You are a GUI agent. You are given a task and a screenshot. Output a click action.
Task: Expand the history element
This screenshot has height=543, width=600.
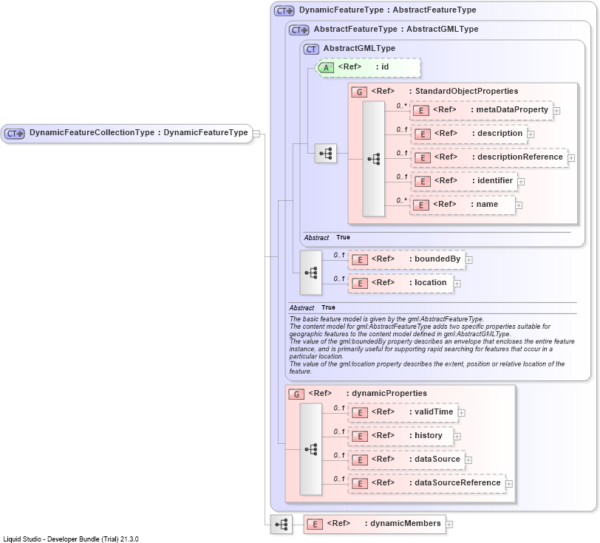[x=457, y=437]
